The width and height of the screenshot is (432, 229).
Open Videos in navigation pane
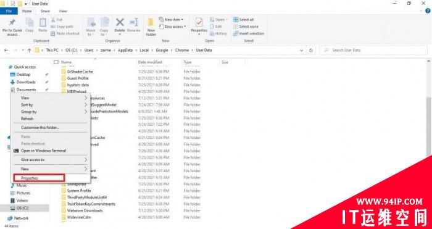(x=19, y=201)
